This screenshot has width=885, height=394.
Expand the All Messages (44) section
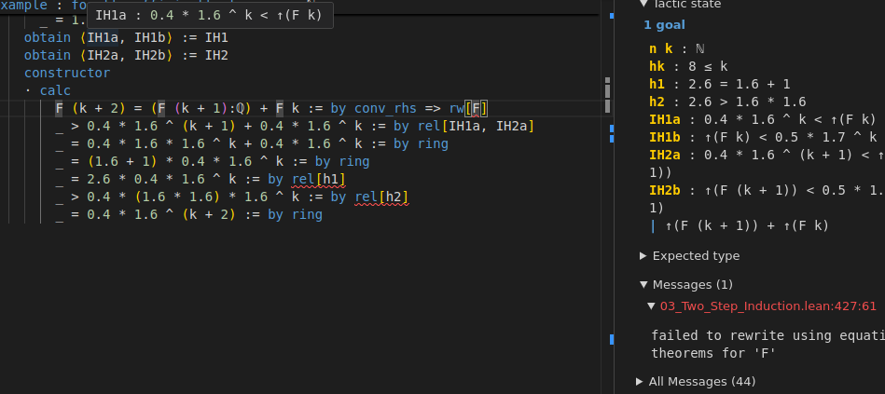640,381
